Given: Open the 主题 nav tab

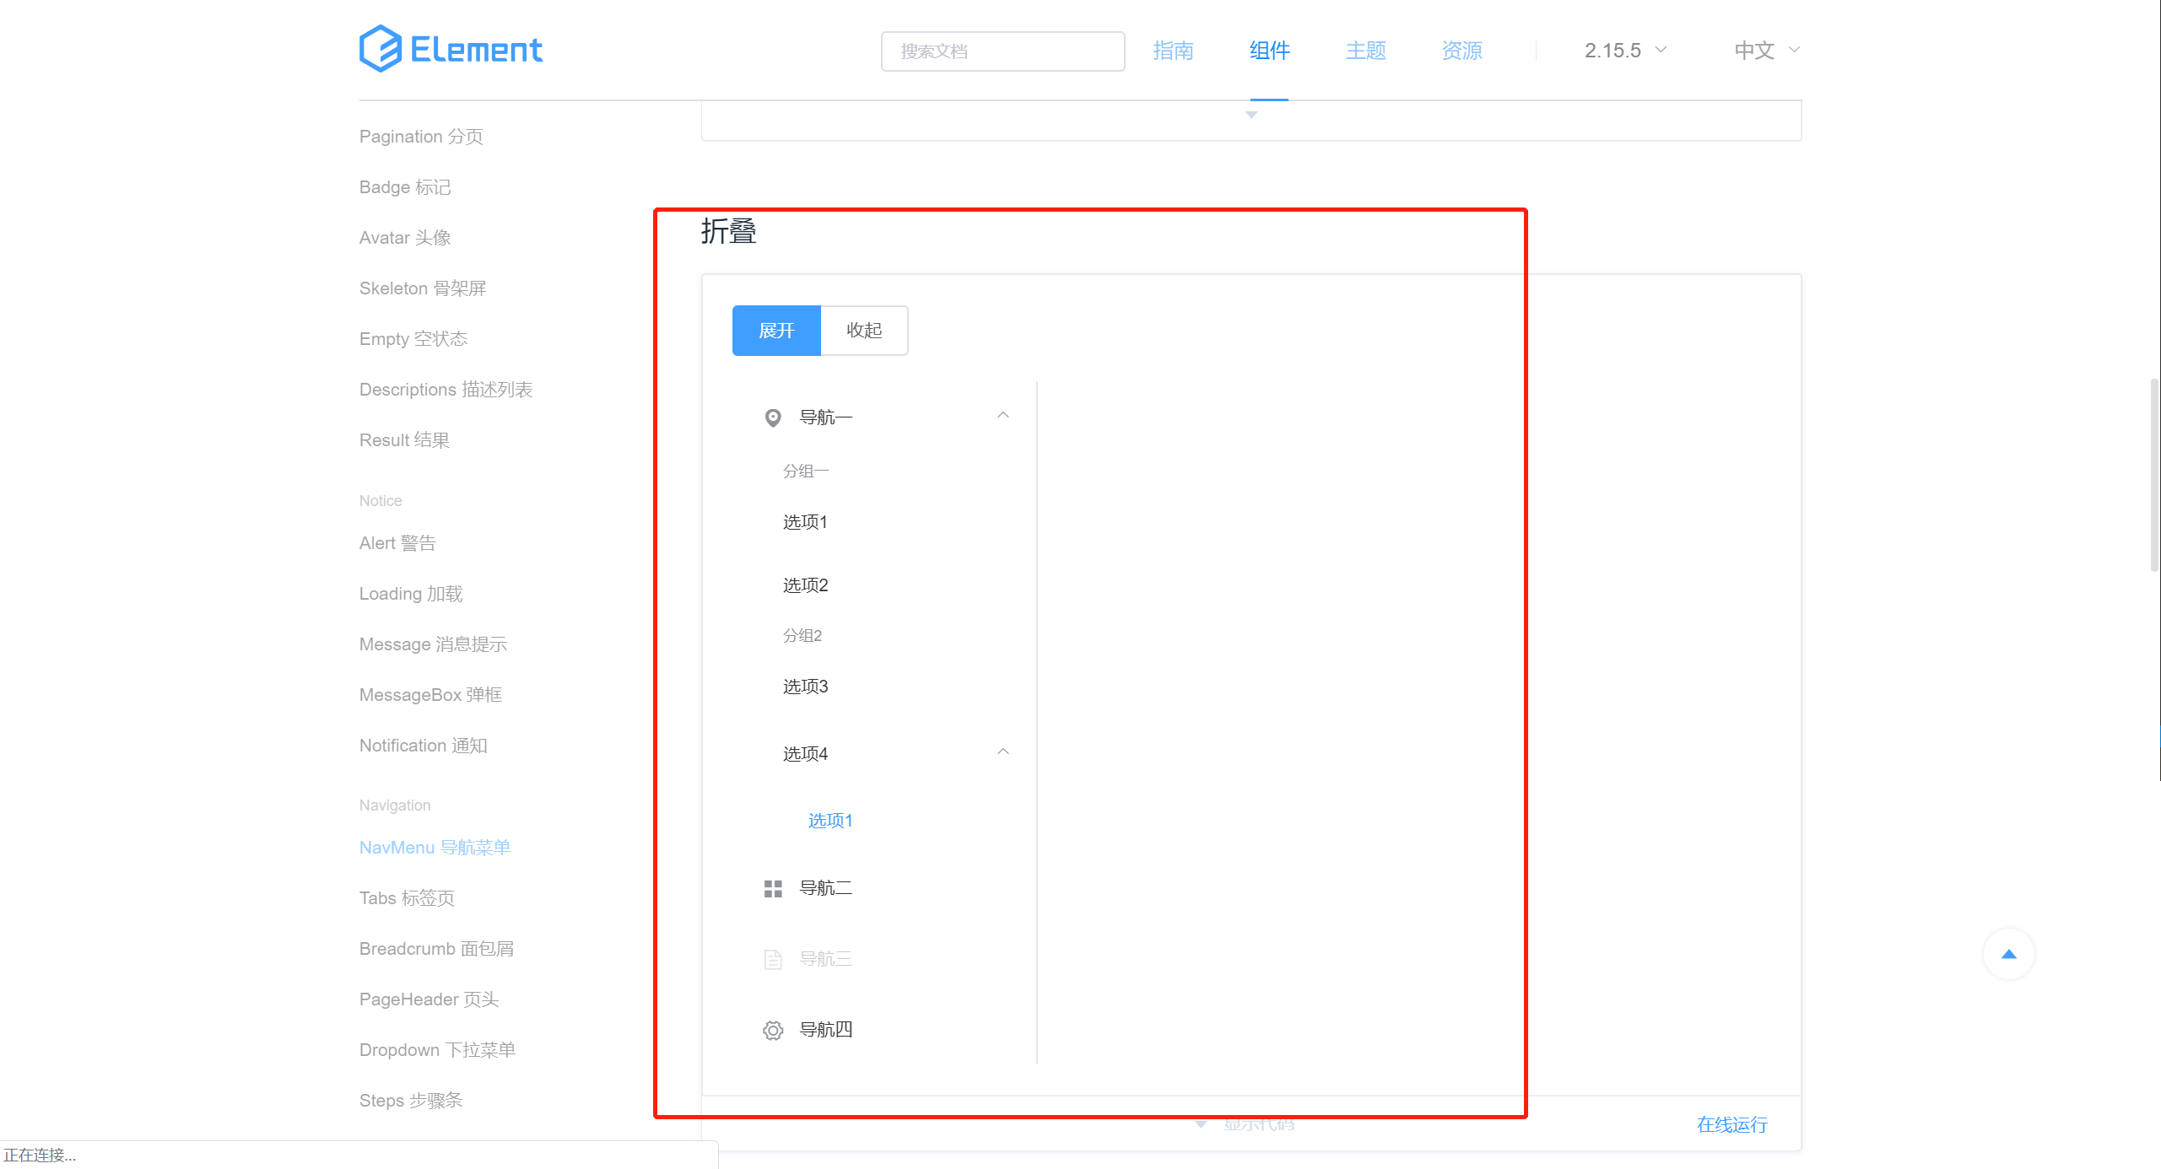Looking at the screenshot, I should point(1365,51).
